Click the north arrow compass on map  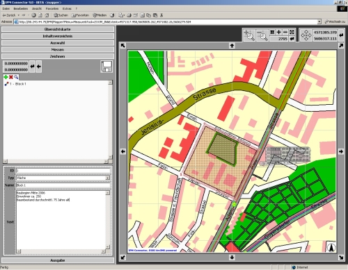[x=331, y=247]
